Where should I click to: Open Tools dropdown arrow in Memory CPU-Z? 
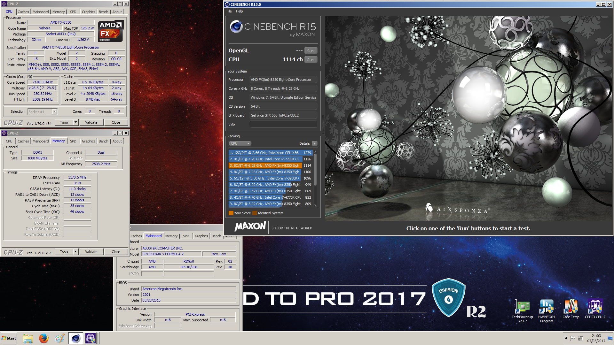point(76,252)
